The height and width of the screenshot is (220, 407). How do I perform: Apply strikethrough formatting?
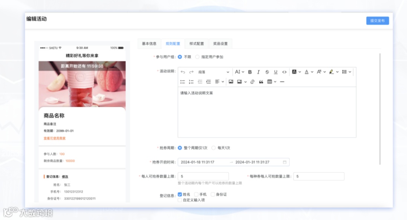tap(267, 72)
